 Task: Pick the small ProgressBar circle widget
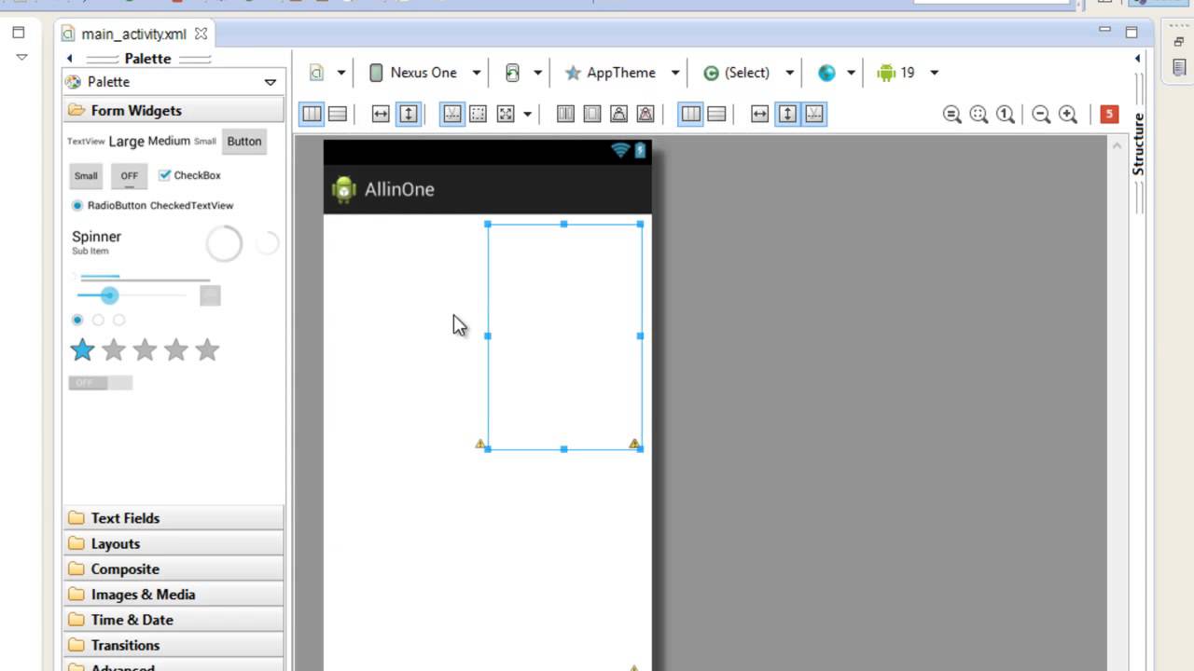coord(267,244)
